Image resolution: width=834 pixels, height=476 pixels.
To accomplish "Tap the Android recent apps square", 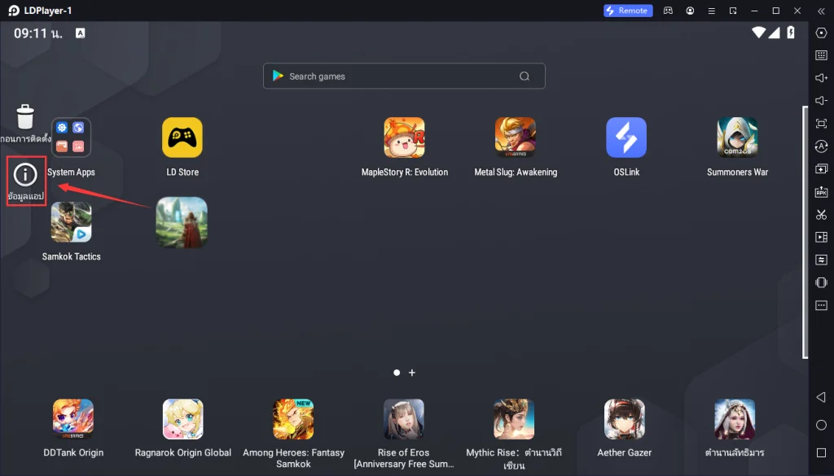I will pos(821,452).
